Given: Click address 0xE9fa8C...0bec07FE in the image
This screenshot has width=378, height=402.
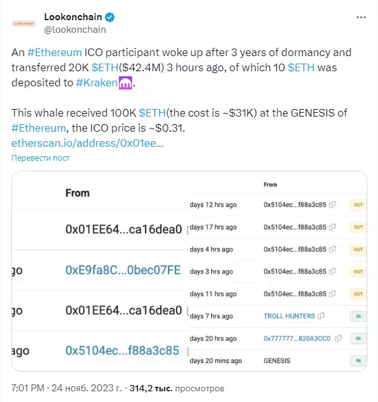Looking at the screenshot, I should click(x=123, y=270).
